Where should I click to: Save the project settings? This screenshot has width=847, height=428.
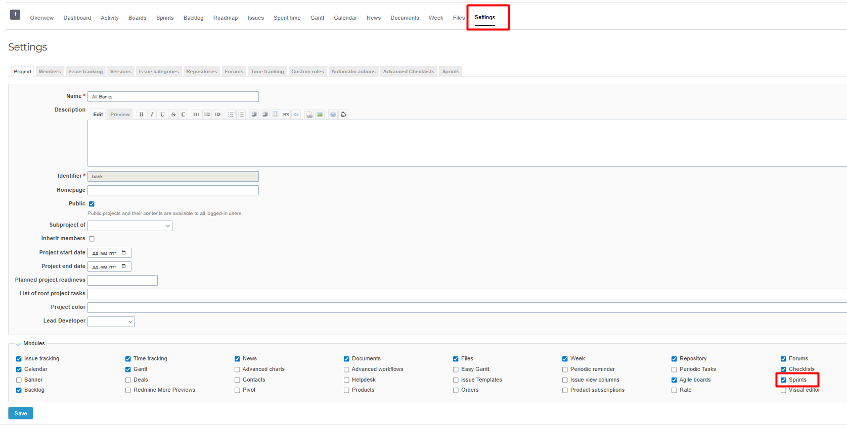(x=21, y=413)
